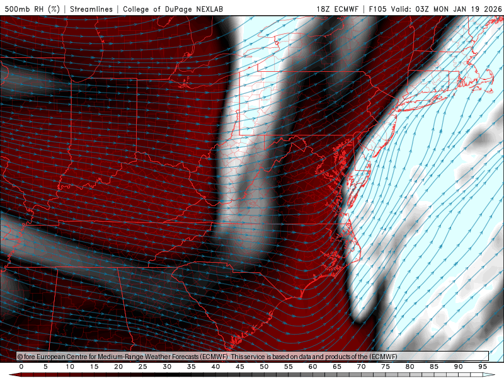Viewport: 504px width, 378px height.
Task: Click the "65" colorbar scale label
Action: click(337, 367)
